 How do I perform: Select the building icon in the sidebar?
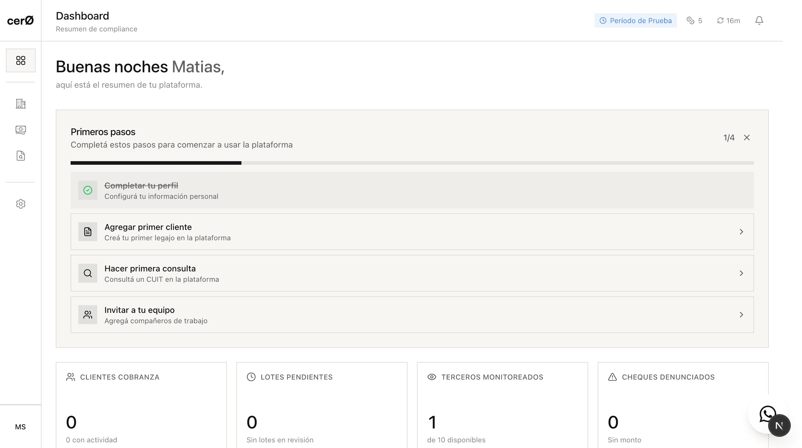tap(20, 104)
